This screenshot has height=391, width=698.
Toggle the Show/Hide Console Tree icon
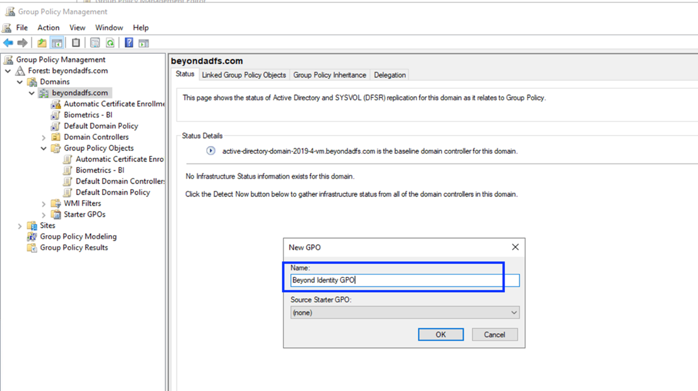57,43
